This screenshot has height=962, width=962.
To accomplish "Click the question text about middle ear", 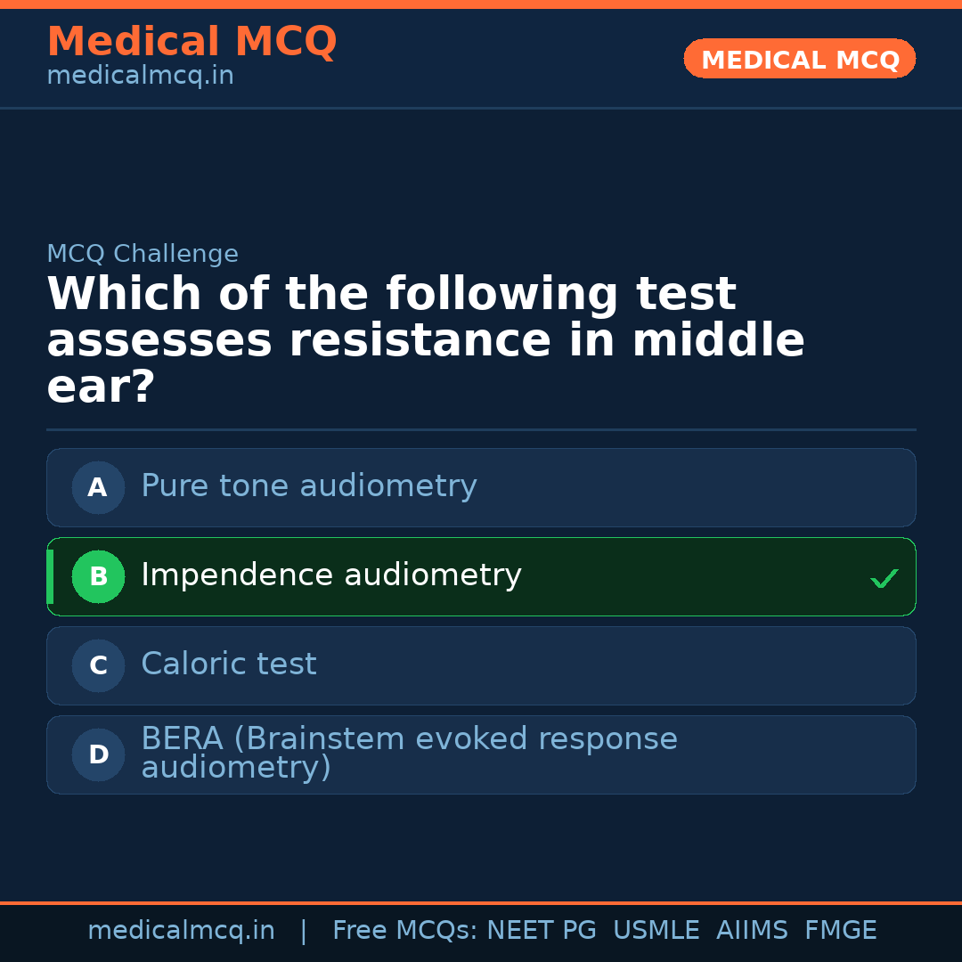I will (425, 340).
